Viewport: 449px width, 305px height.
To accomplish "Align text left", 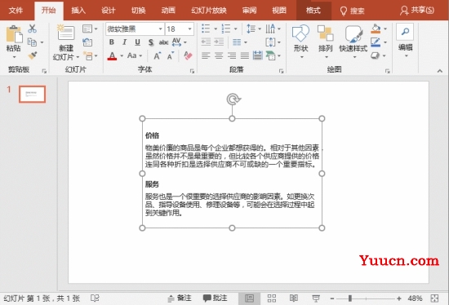I will [x=206, y=55].
